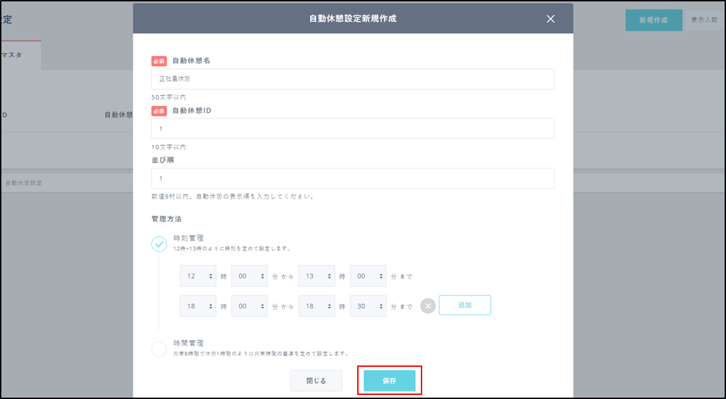Select the 時間管理 radio option

(159, 349)
